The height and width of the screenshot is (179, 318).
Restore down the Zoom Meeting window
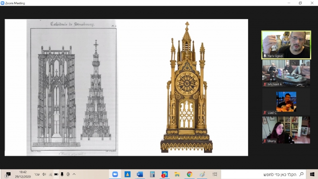tap(301, 3)
